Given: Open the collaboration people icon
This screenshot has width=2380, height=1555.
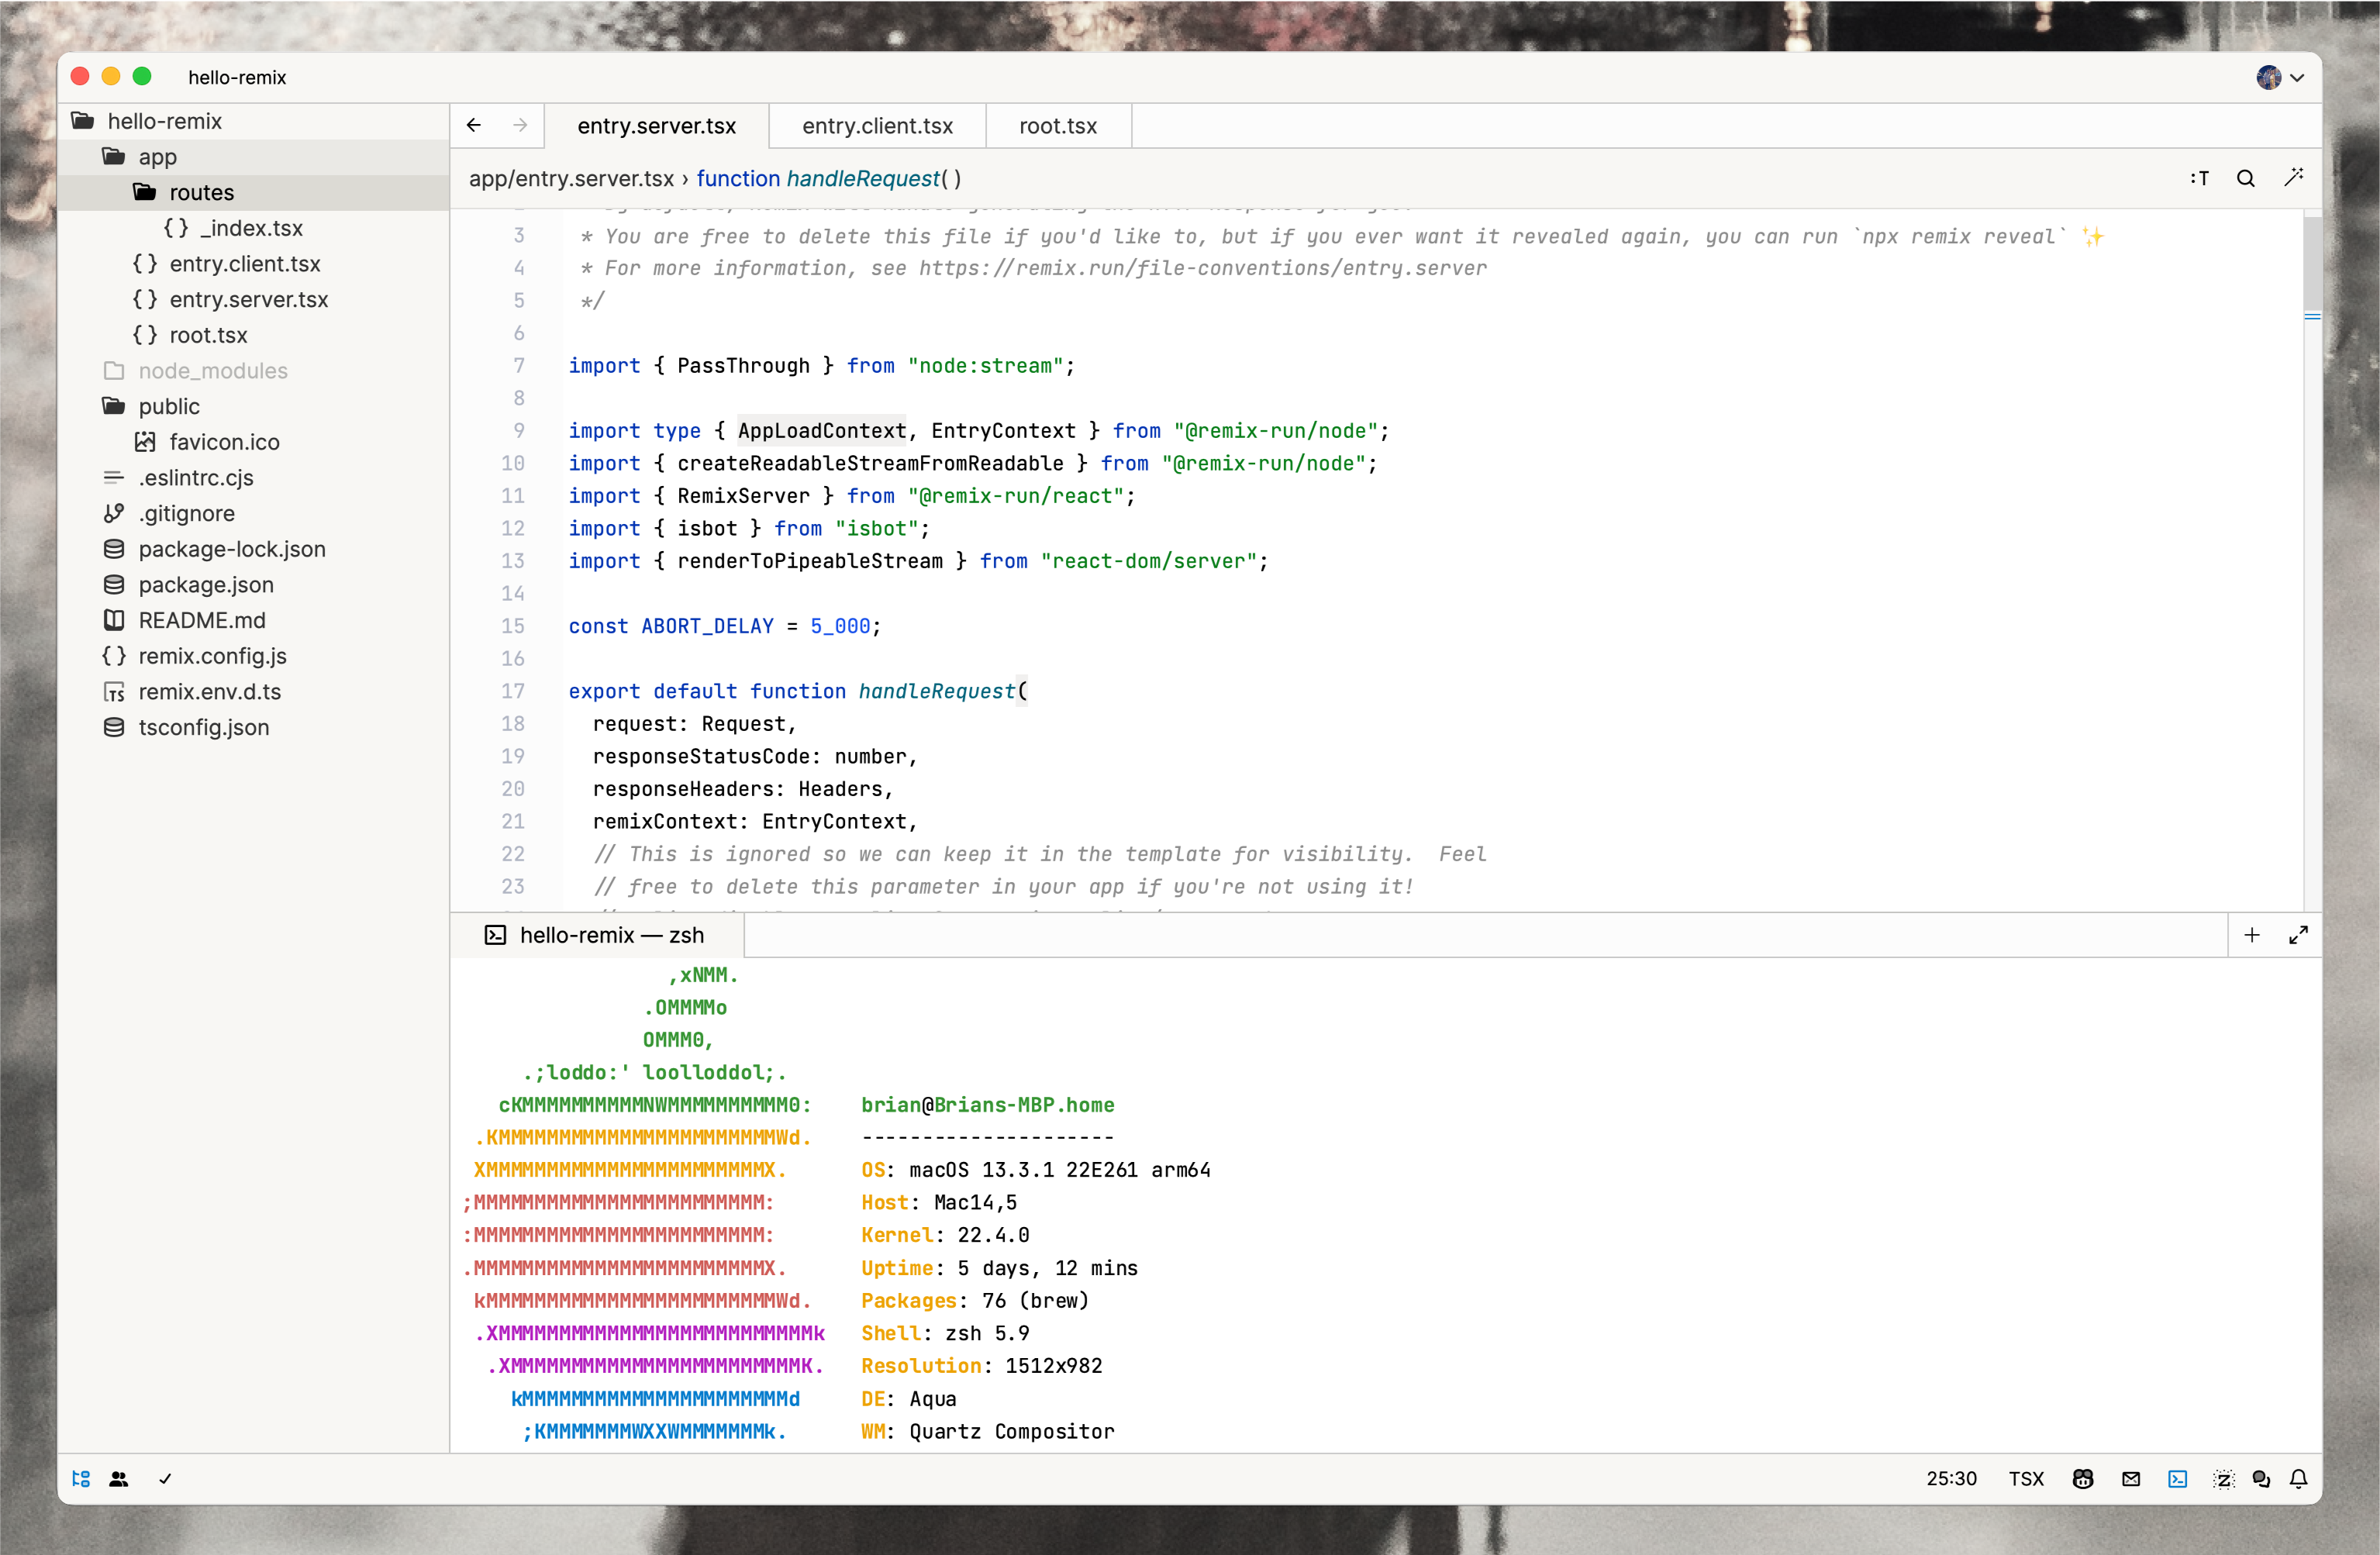Looking at the screenshot, I should tap(119, 1478).
